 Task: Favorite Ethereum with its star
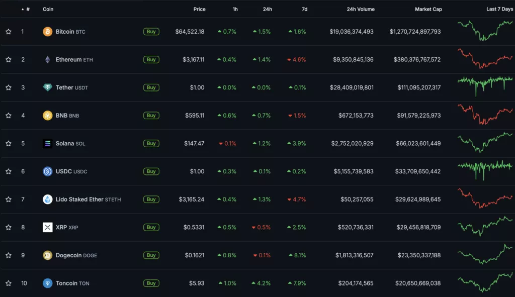click(x=9, y=59)
